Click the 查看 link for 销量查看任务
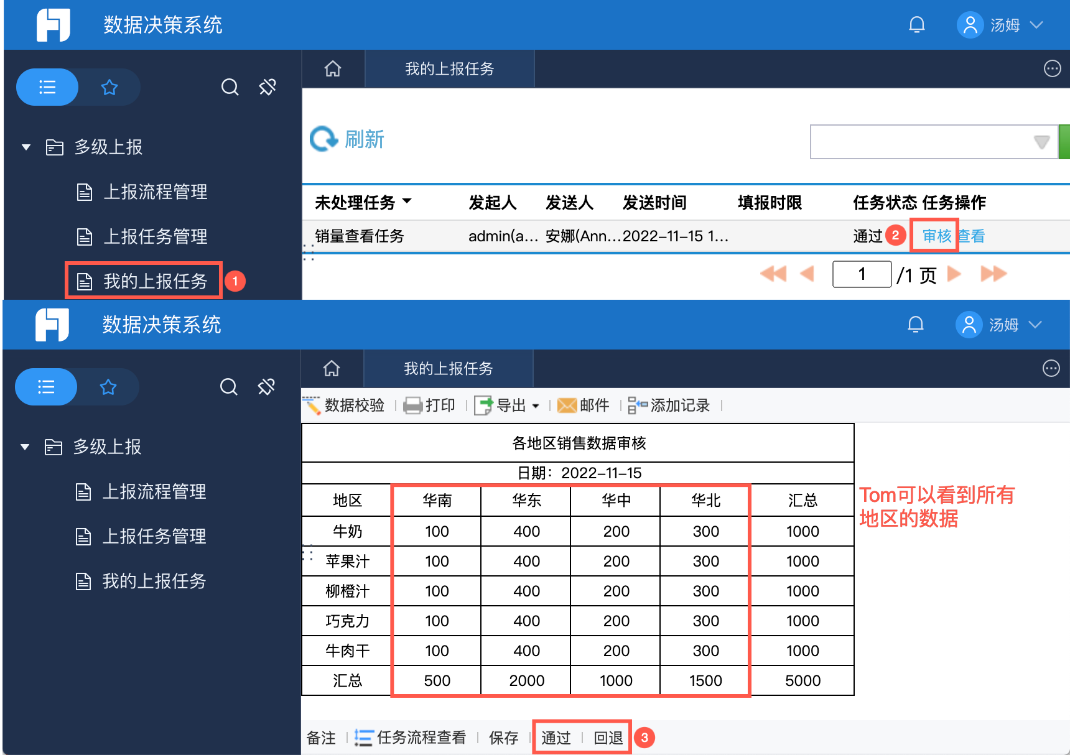 click(970, 236)
